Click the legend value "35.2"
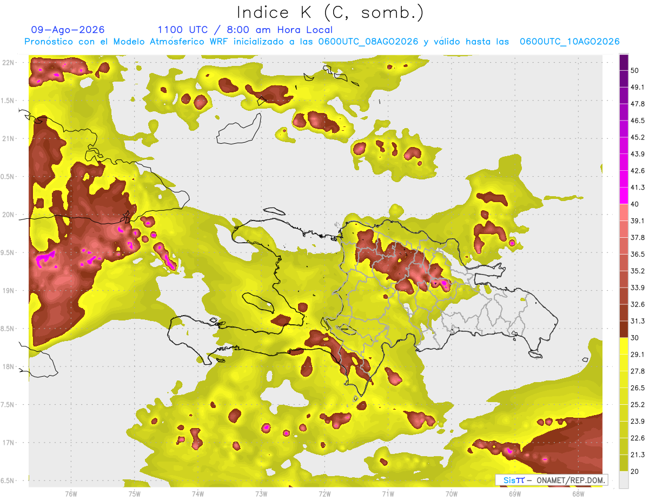The image size is (649, 501). 638,271
